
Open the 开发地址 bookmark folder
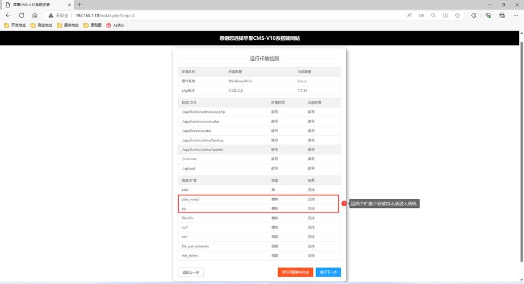(15, 25)
